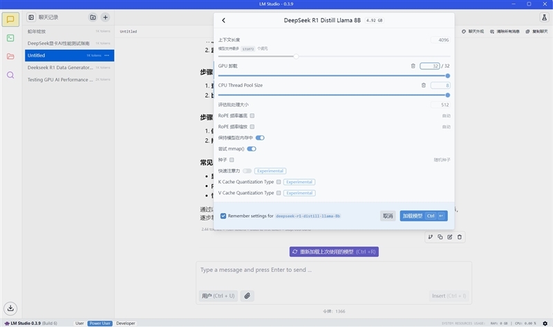
Task: Go back from model load settings
Action: 223,21
